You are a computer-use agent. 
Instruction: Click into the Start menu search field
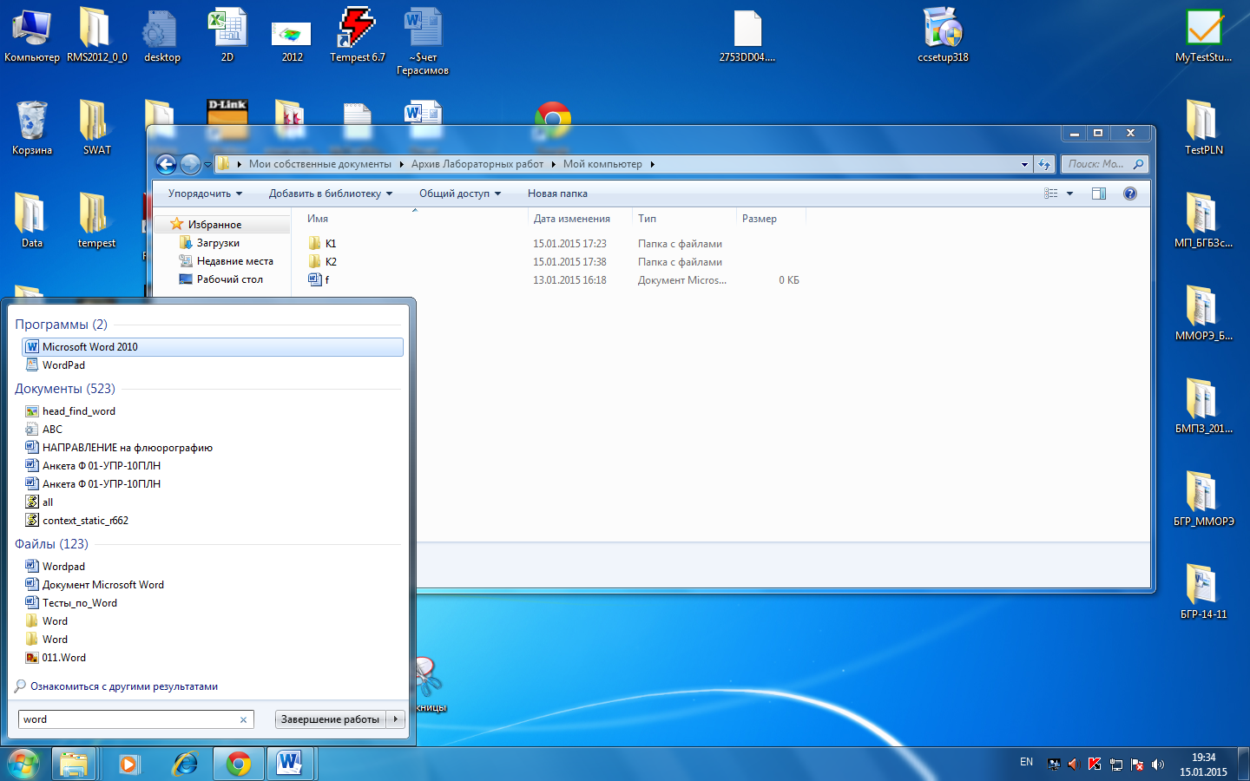[x=128, y=719]
